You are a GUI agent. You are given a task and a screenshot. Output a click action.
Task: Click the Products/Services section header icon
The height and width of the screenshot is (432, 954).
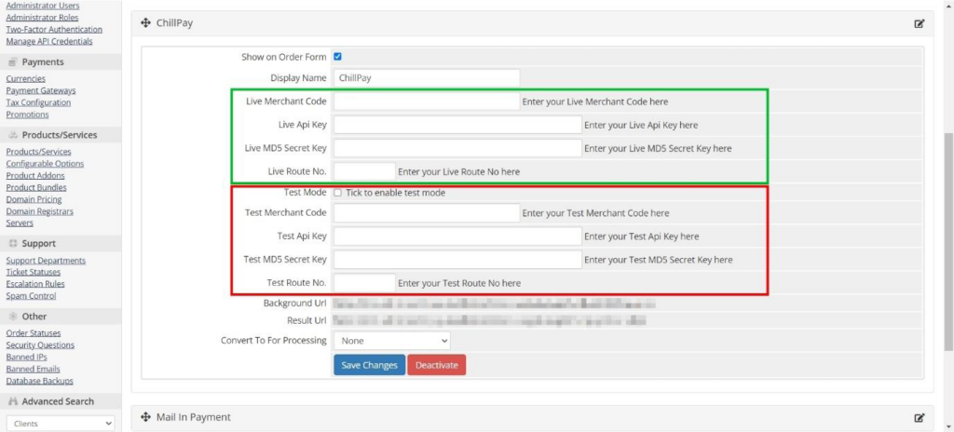click(12, 135)
